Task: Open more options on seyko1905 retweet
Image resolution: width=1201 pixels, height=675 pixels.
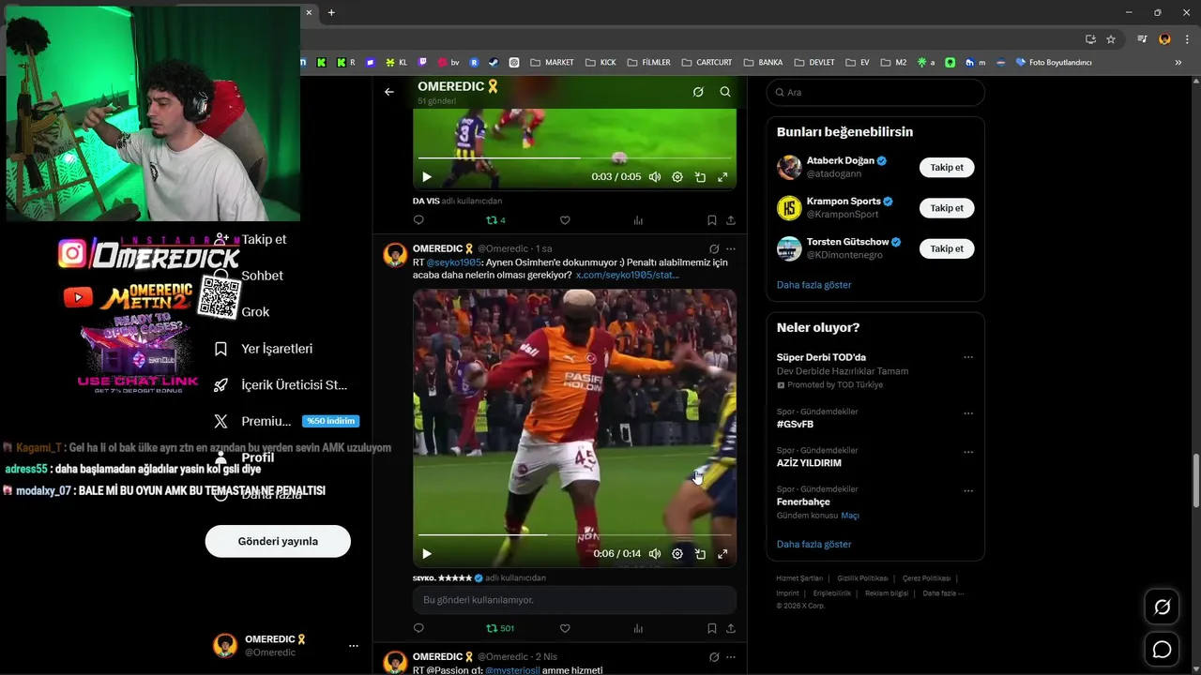Action: click(731, 248)
